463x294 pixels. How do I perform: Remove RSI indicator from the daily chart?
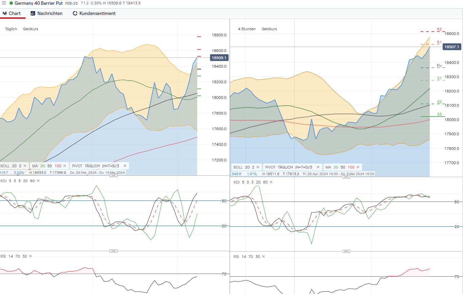(30, 256)
